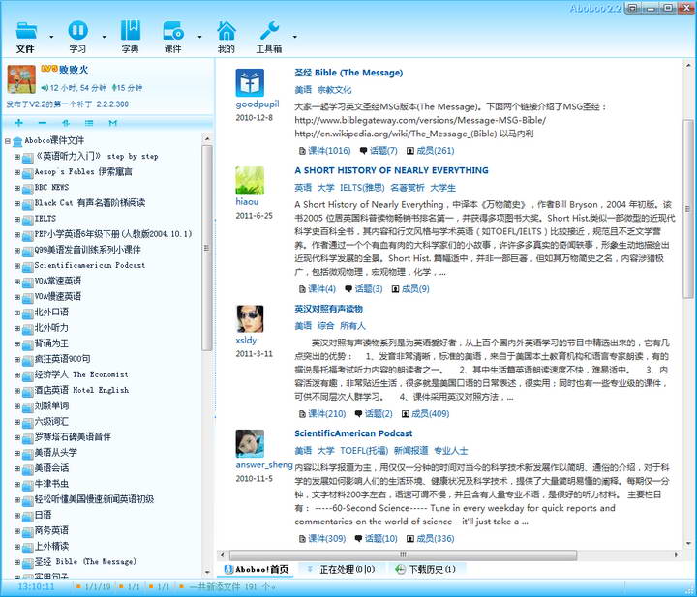Open the 字典 (Dictionary) bookmark icon
The width and height of the screenshot is (697, 597).
pos(130,30)
